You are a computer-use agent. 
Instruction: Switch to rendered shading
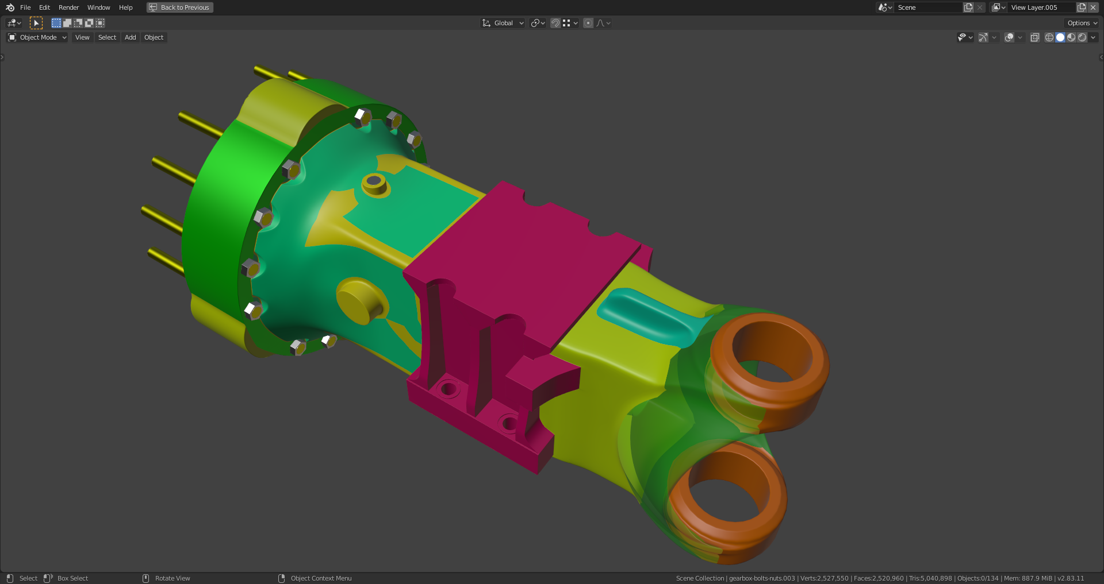click(x=1082, y=37)
